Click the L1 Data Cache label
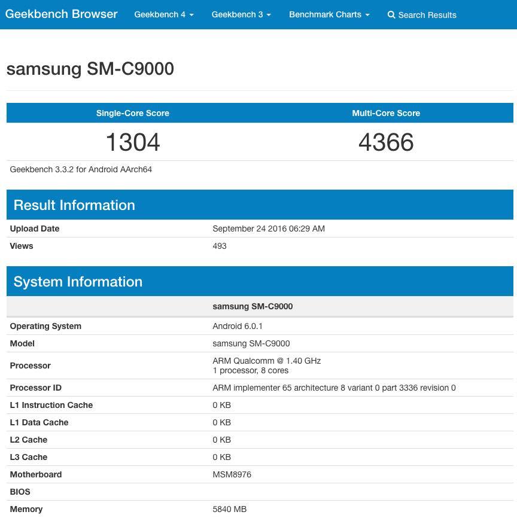 tap(39, 422)
